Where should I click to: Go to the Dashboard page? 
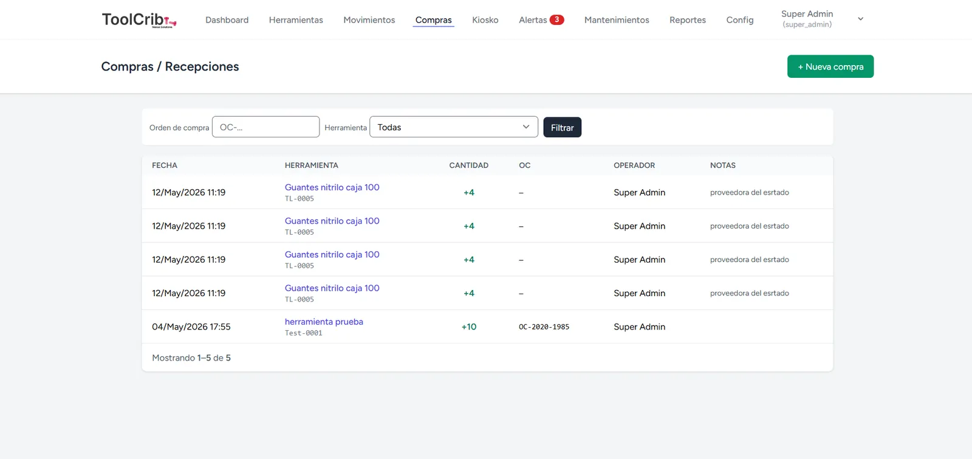227,20
